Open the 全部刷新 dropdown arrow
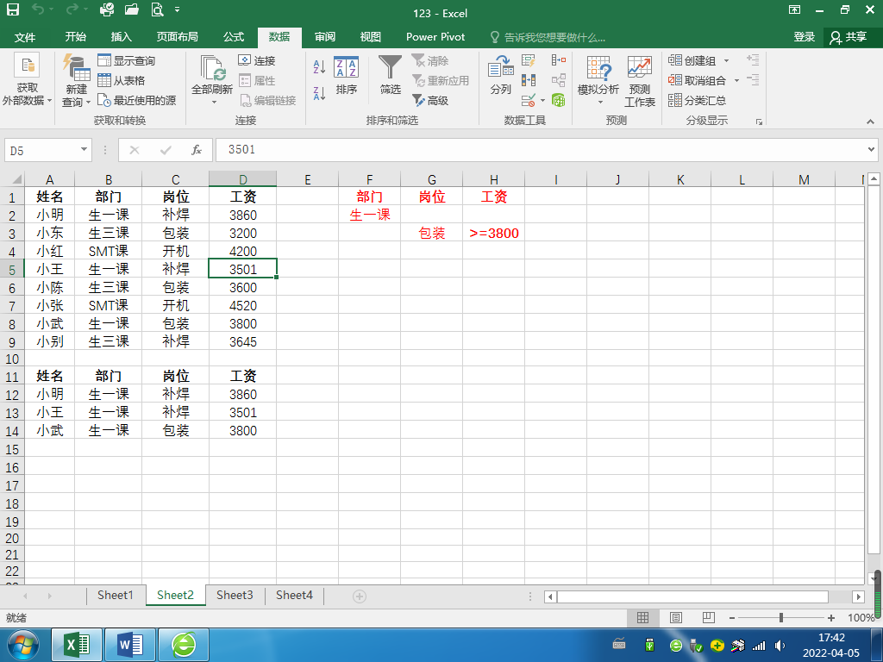 coord(214,103)
